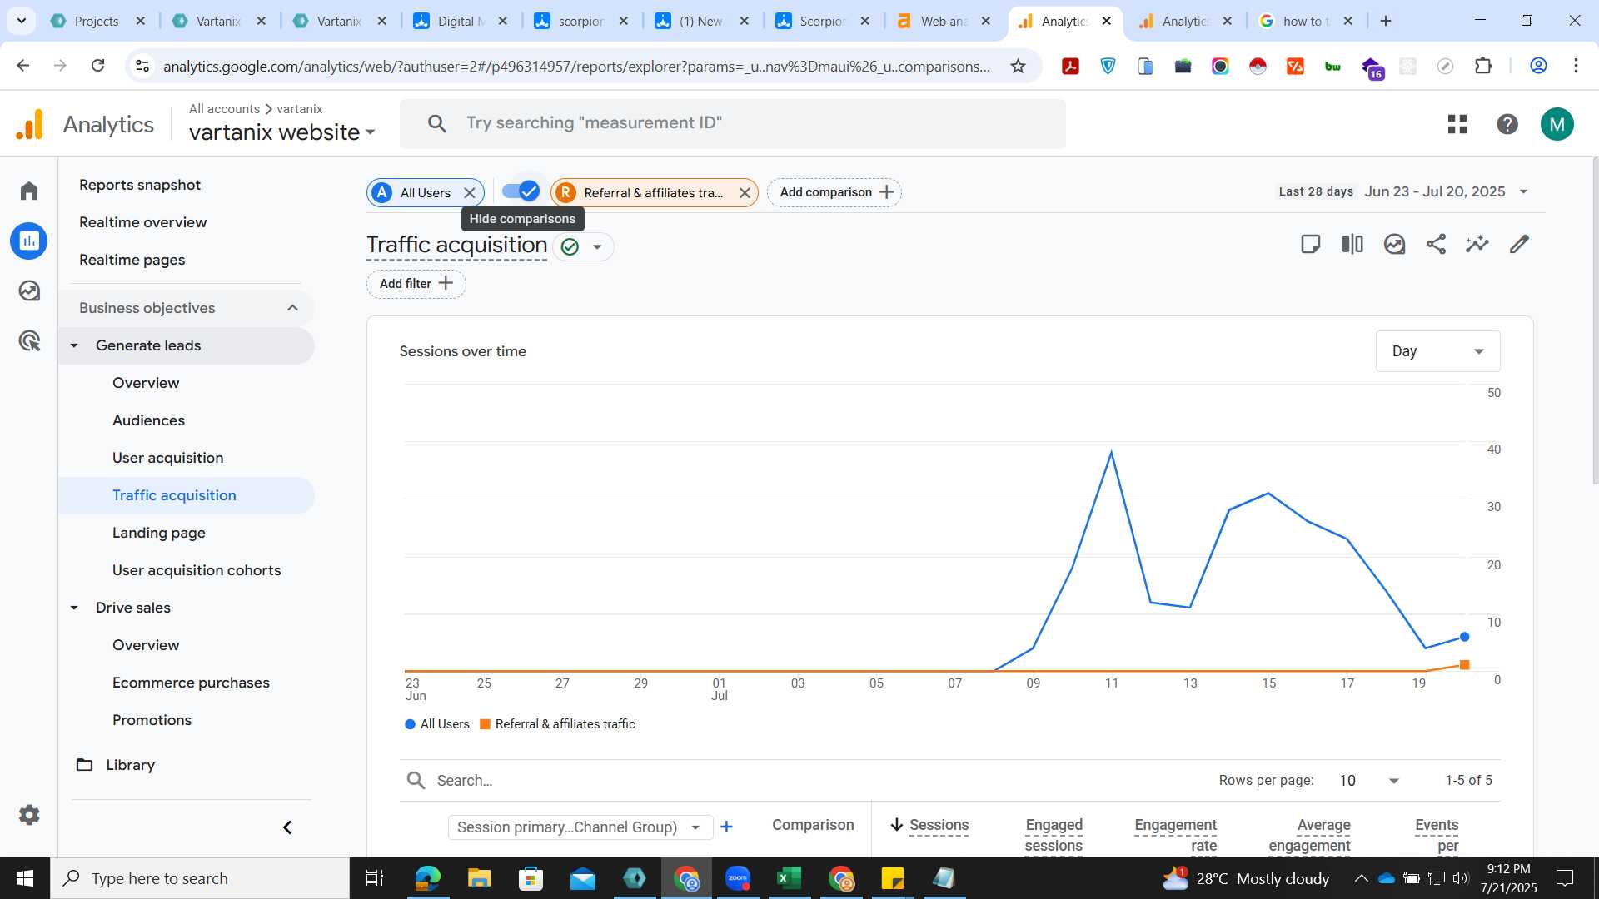Open Realtime pages report
Screen dimensions: 1599x899
pos(132,260)
